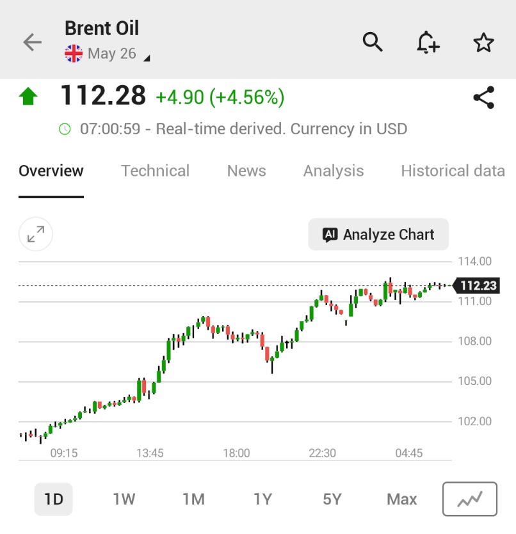Tap the Brent Oil title
The width and height of the screenshot is (516, 534).
[102, 28]
